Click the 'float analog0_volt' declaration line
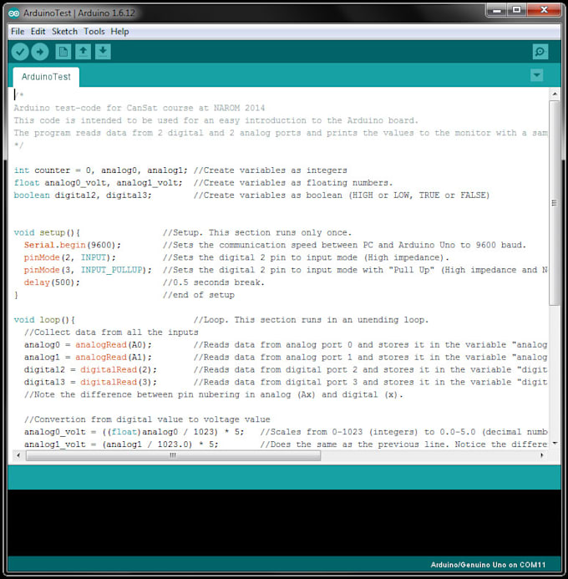 pyautogui.click(x=203, y=183)
